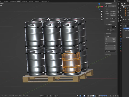
Task: Switch to the UV Editing workspace tab
Action: (37, 1)
